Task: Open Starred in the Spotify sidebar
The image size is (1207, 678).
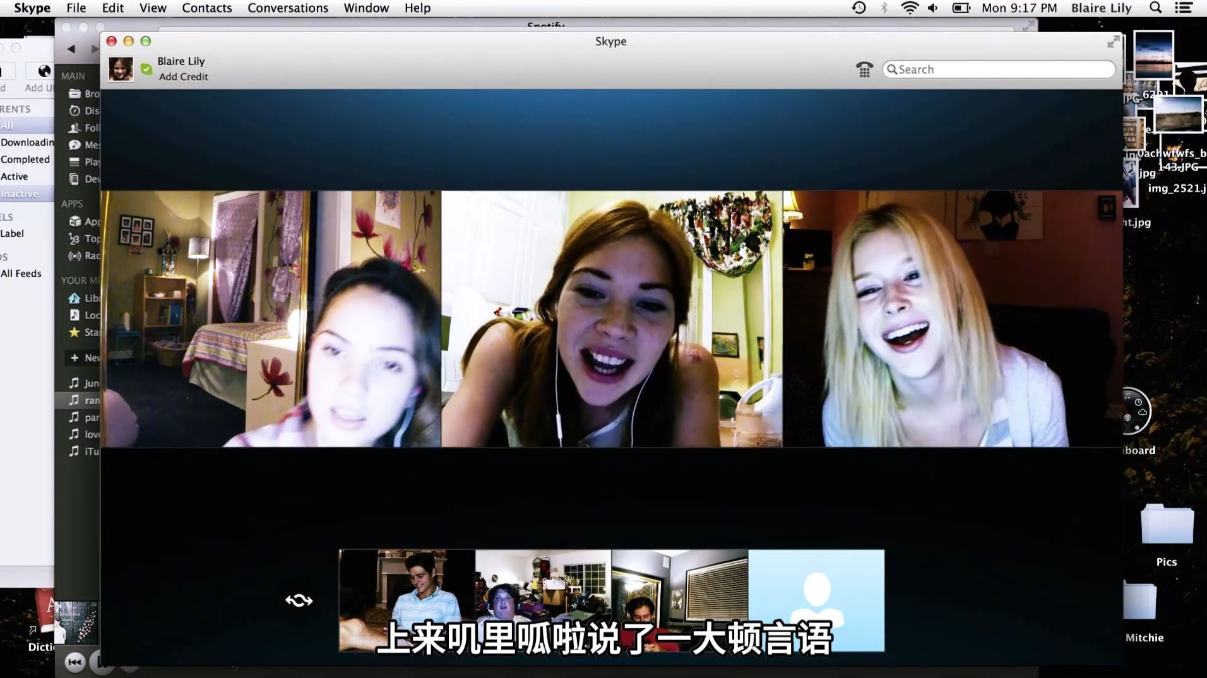Action: (84, 332)
